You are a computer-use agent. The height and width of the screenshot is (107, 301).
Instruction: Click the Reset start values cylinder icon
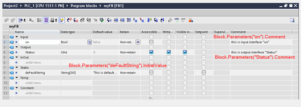31,20
